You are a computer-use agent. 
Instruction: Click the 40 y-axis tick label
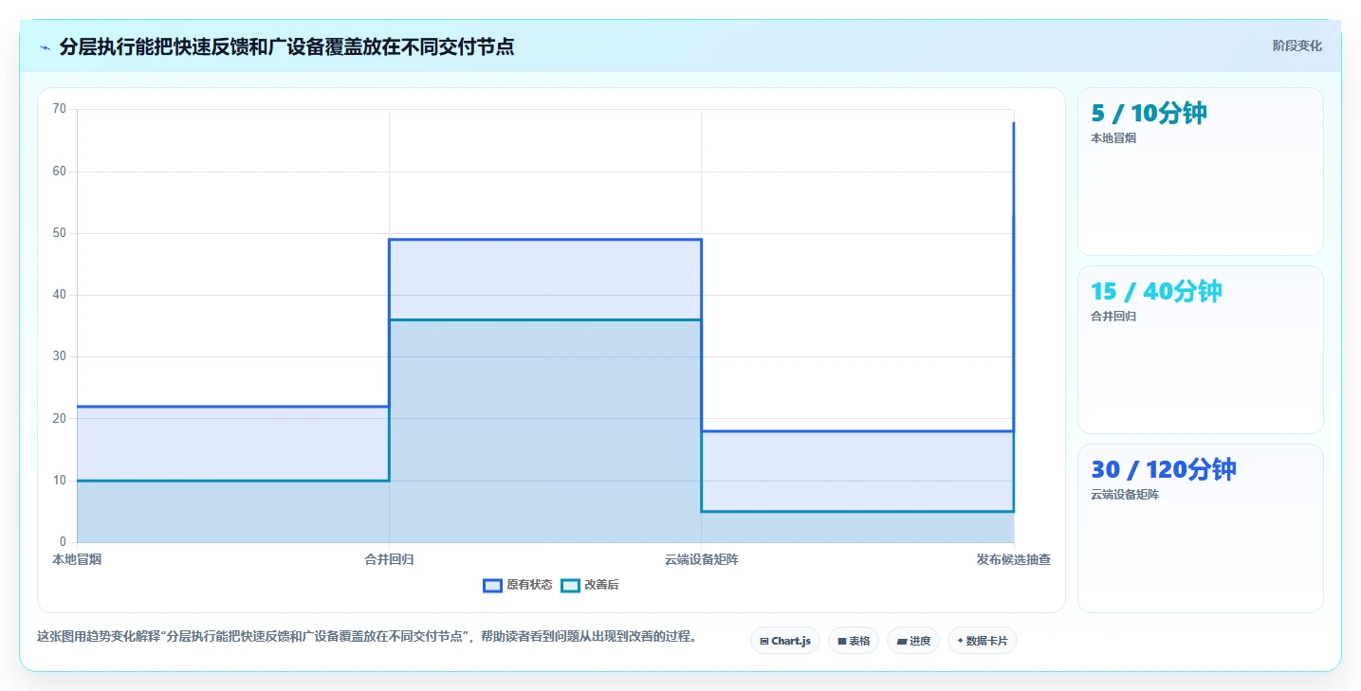click(x=60, y=295)
